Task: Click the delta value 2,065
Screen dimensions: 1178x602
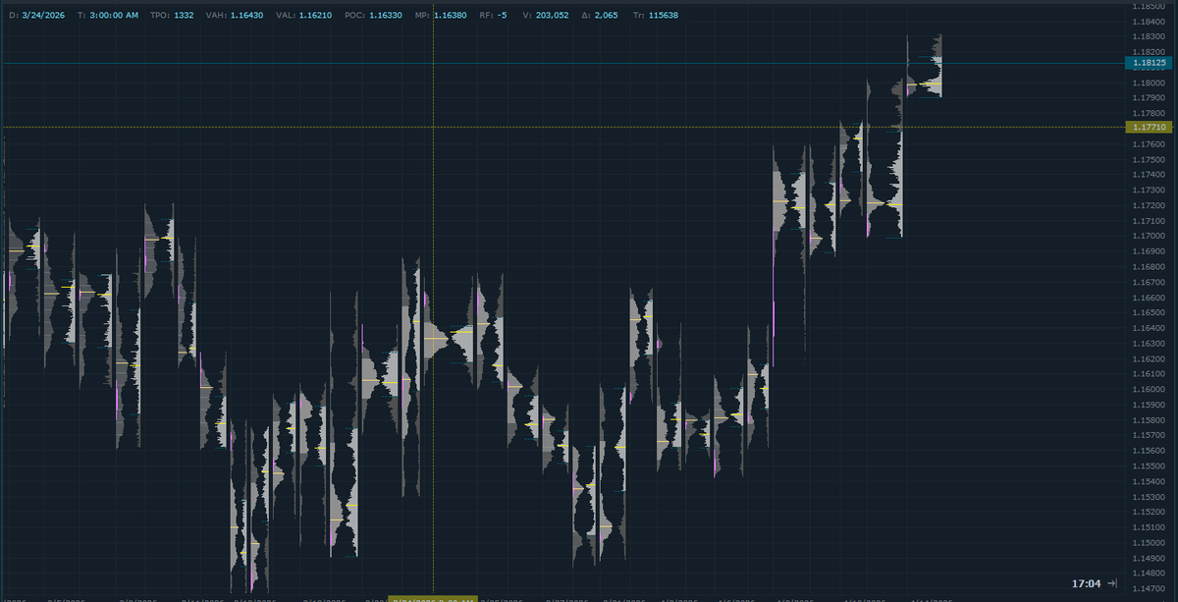Action: (x=607, y=15)
